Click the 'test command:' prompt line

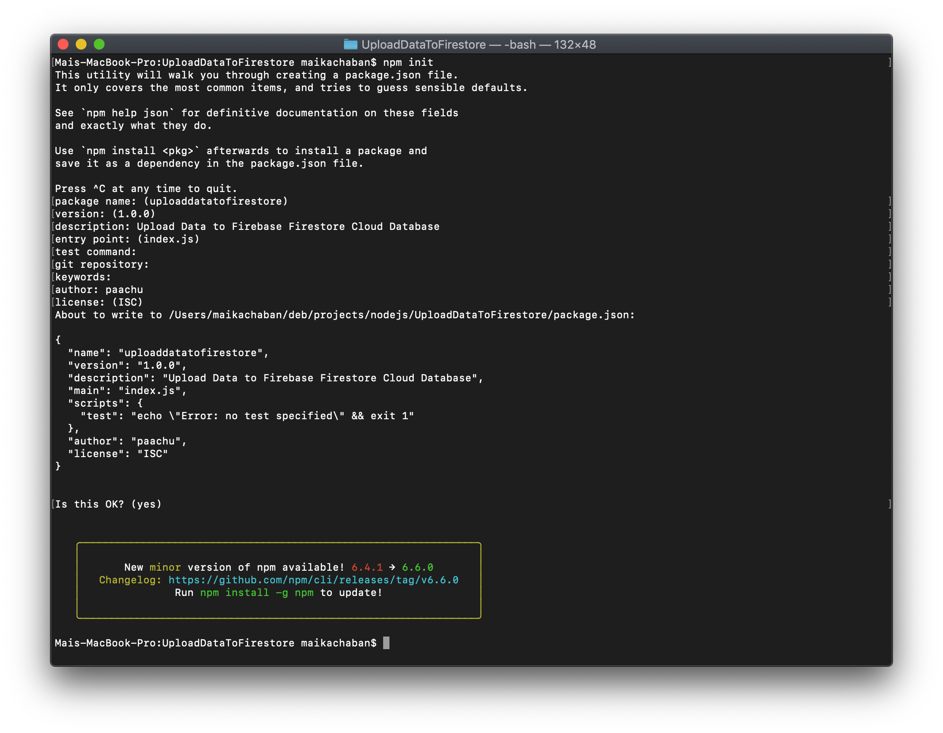96,252
